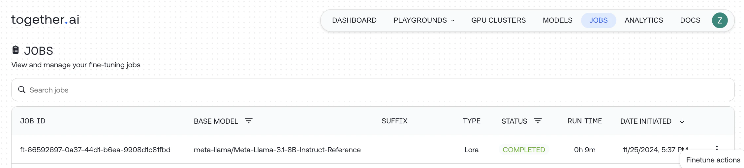Viewport: 744px width, 168px height.
Task: Open job ft-66592697-0a37-44d1-b6ea-9908d1c81fbd
Action: coord(95,150)
